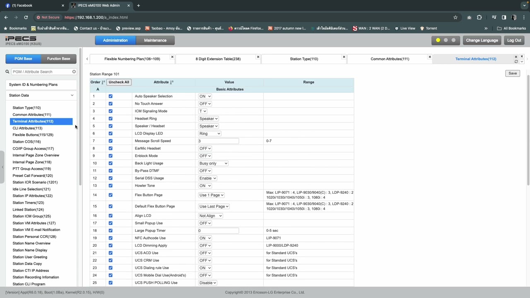
Task: Reload the page with browser refresh icon
Action: tap(26, 17)
